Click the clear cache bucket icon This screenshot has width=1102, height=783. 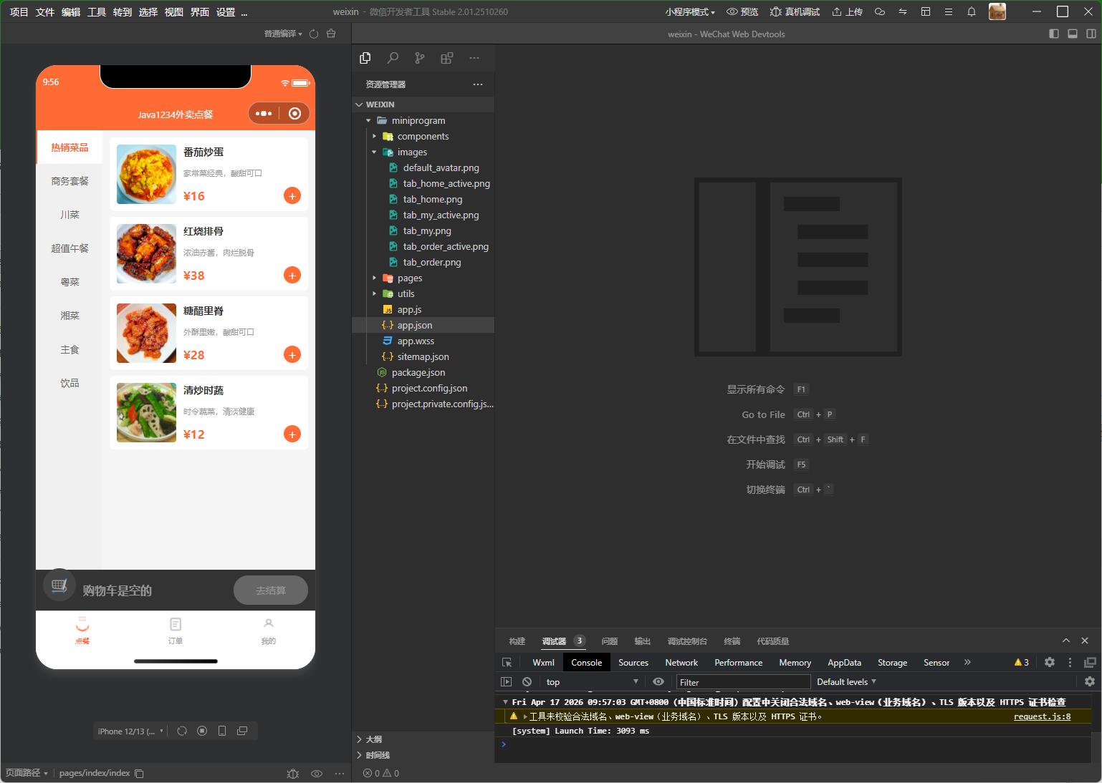(330, 34)
